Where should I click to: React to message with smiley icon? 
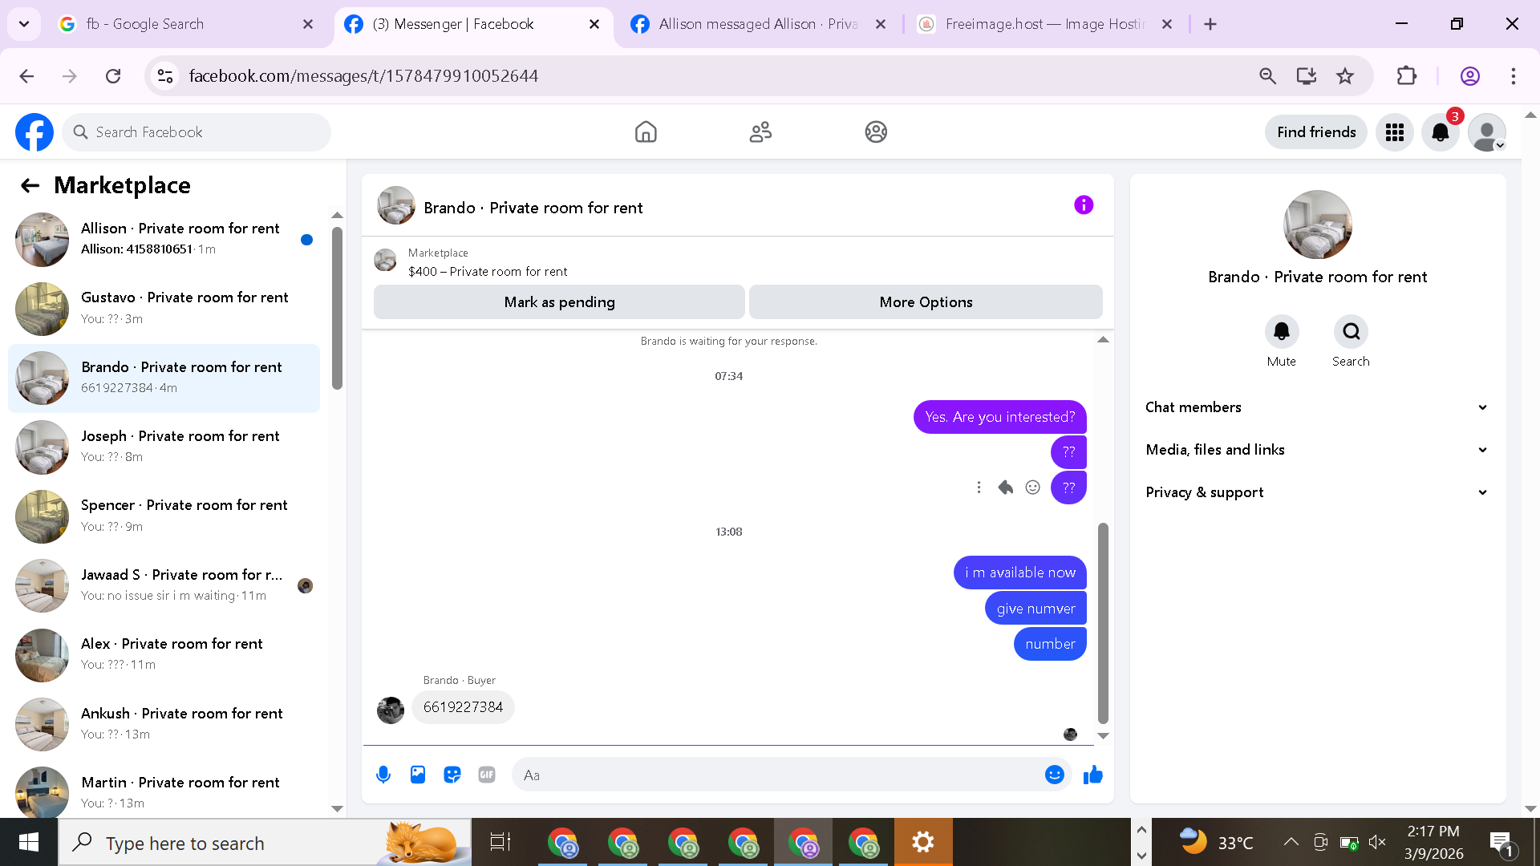coord(1033,488)
